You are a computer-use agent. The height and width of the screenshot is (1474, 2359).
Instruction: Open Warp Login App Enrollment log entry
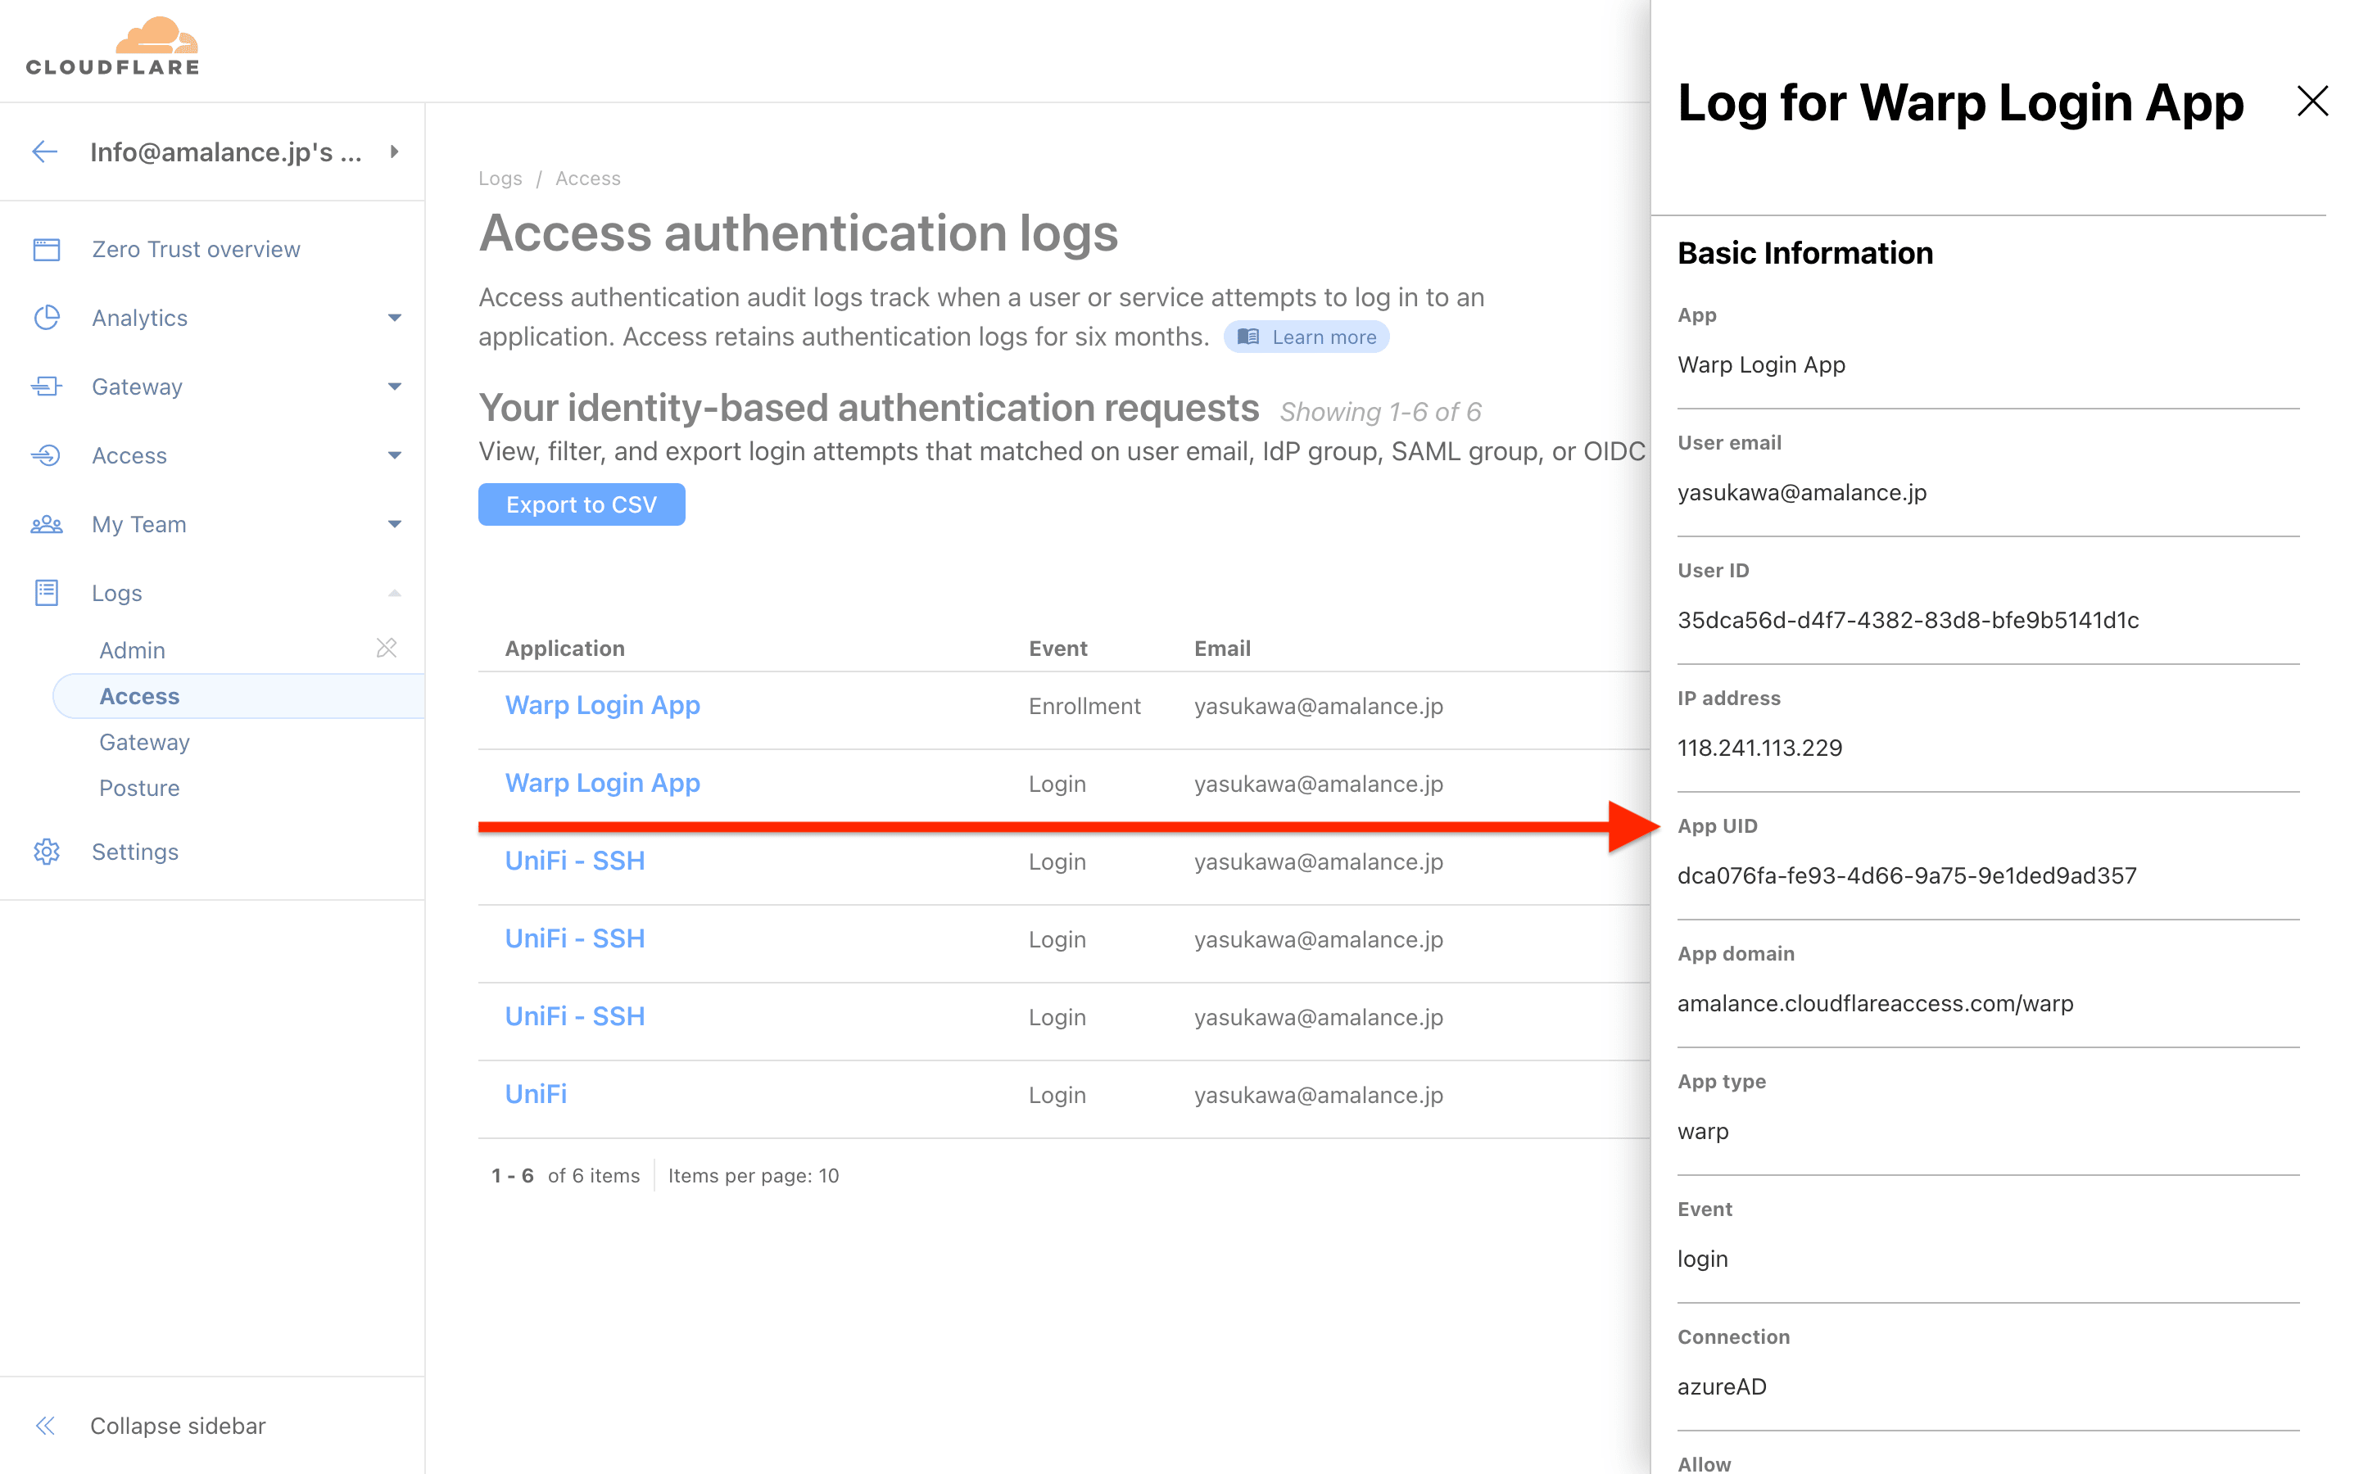coord(602,705)
